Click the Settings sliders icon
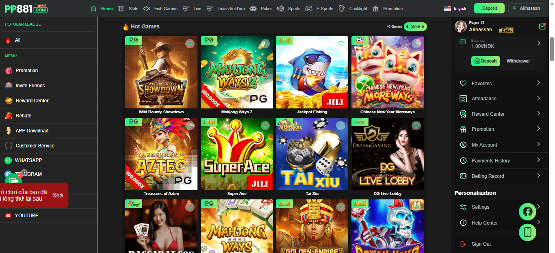 pyautogui.click(x=463, y=207)
